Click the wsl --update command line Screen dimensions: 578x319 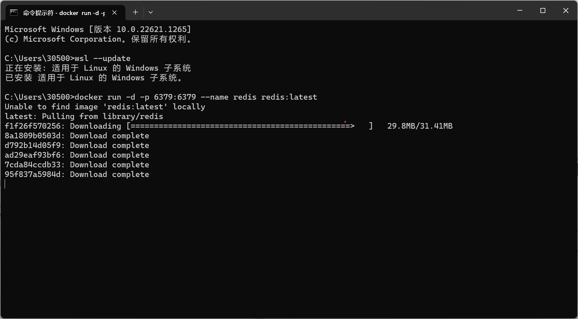click(68, 58)
